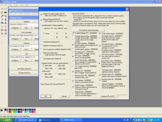Screen dimensions: 162x122
Task: Open the Usb plugin combo box
Action: click(24, 57)
